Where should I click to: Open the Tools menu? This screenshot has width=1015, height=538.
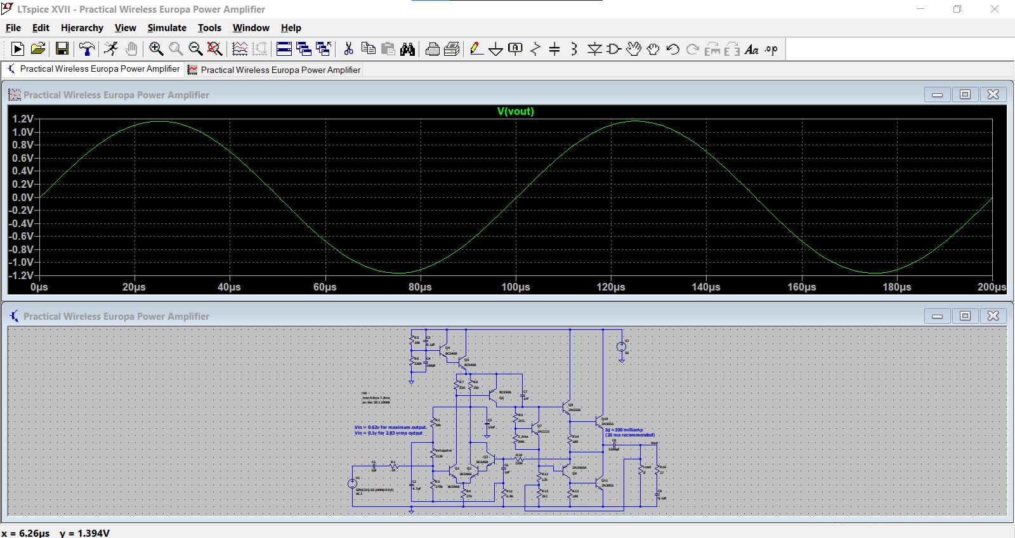point(209,28)
